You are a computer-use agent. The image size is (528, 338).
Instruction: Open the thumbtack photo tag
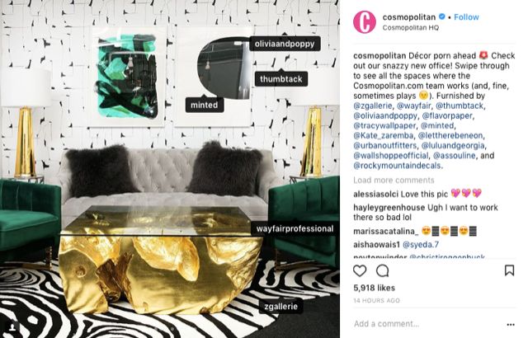click(x=281, y=79)
